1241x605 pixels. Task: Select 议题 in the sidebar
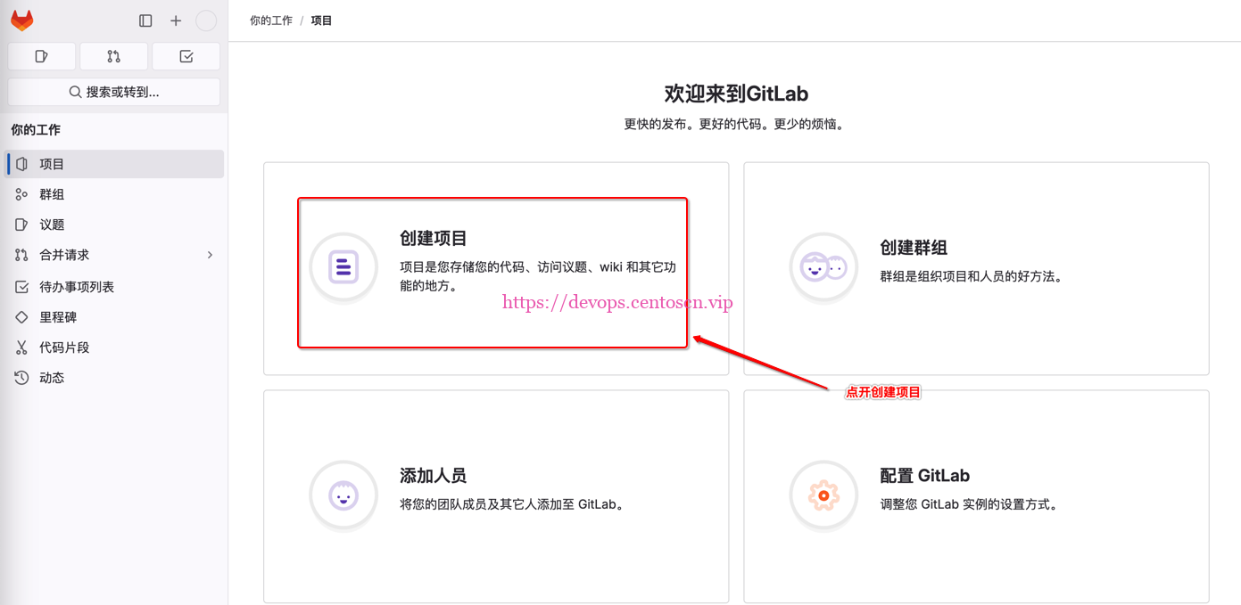[52, 225]
